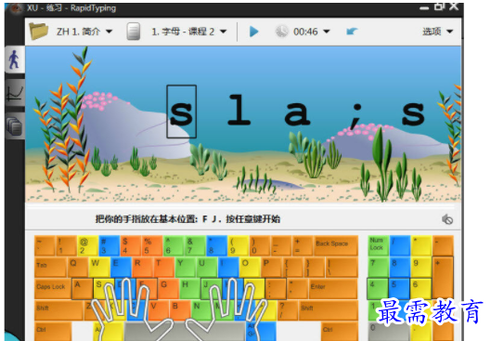The width and height of the screenshot is (491, 341).
Task: Click the G key on virtual keyboard
Action: coord(169,288)
